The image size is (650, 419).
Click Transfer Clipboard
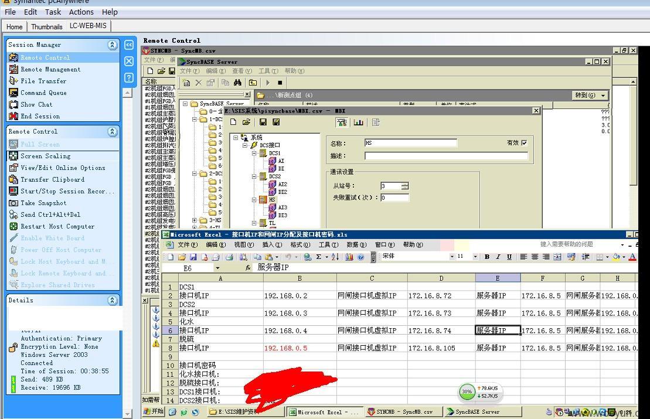tap(52, 179)
